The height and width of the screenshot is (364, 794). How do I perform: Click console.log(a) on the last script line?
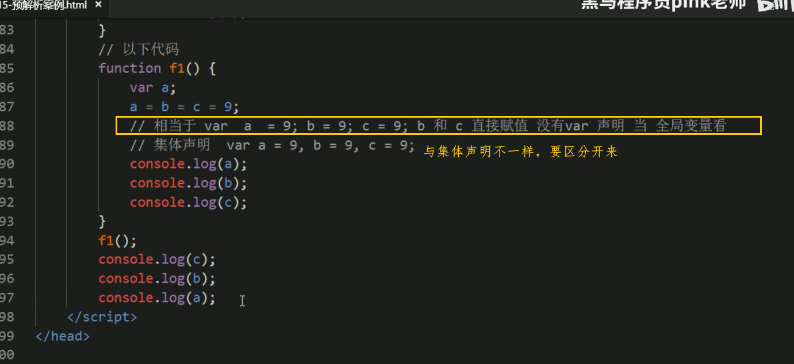(157, 298)
